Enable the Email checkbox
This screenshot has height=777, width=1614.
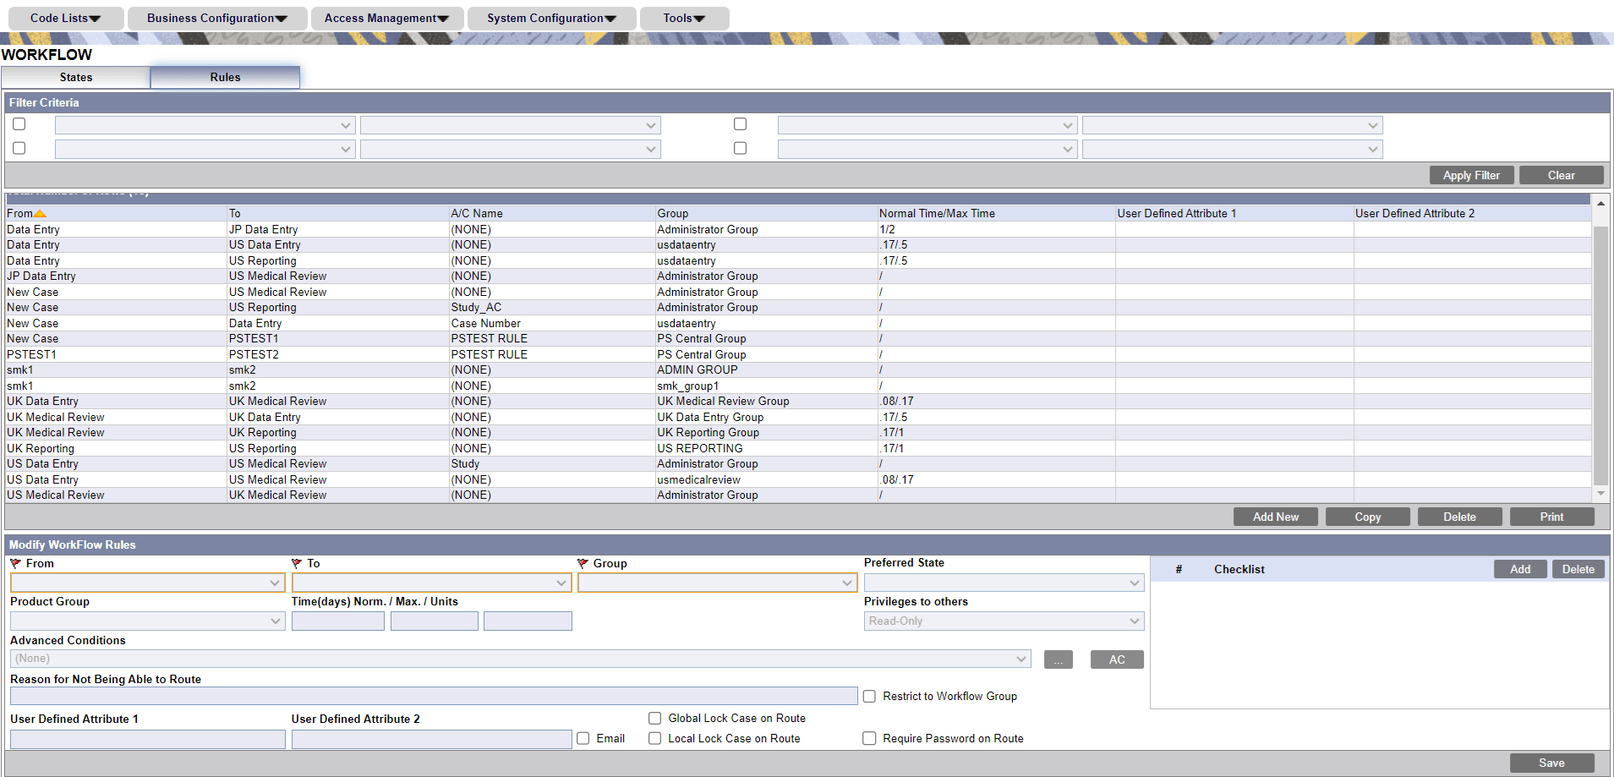click(583, 738)
